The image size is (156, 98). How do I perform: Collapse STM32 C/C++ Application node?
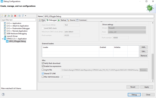pos(3,39)
